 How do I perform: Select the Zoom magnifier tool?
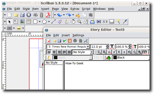pyautogui.click(x=80, y=21)
